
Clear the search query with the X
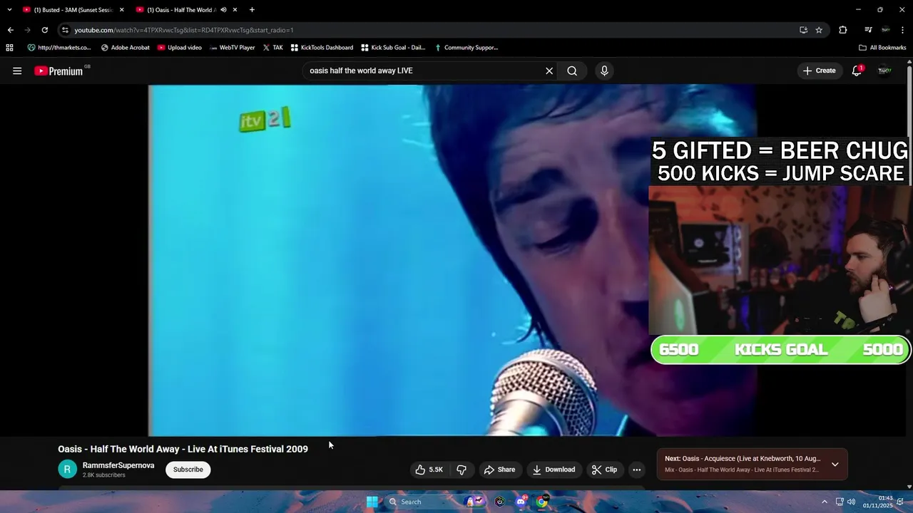coord(549,71)
